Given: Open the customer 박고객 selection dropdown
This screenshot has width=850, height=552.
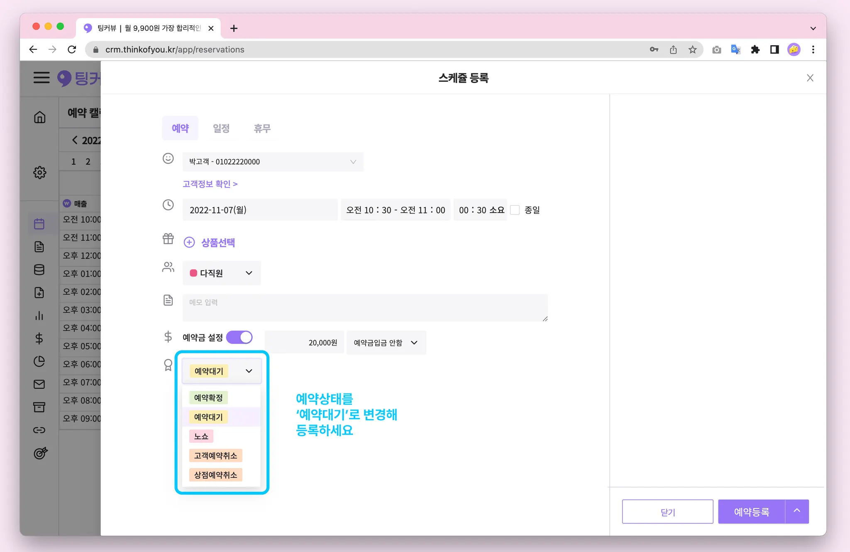Looking at the screenshot, I should tap(273, 162).
